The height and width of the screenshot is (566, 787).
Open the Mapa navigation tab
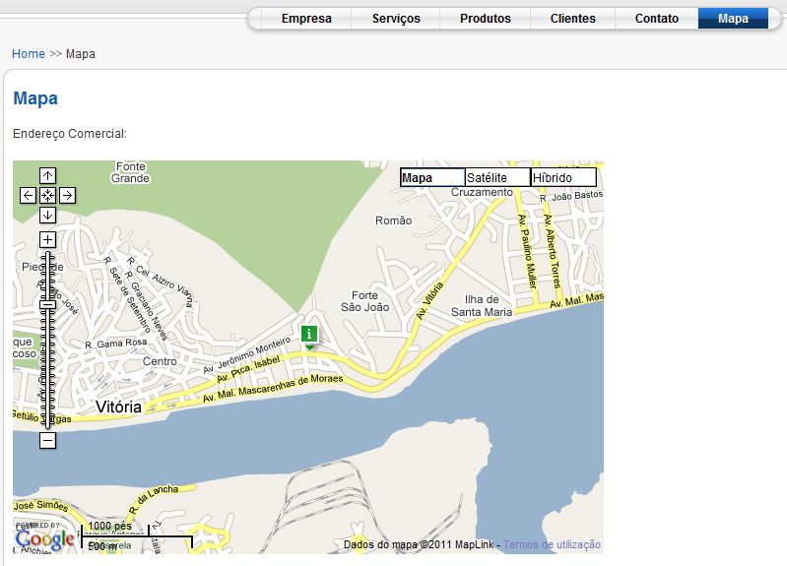[733, 19]
